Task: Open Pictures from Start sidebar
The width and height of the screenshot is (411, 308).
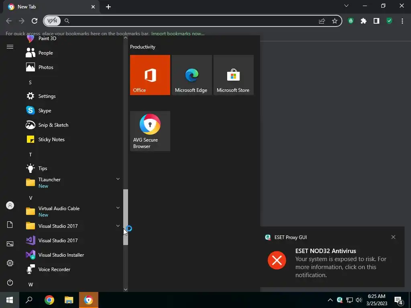Action: click(10, 244)
